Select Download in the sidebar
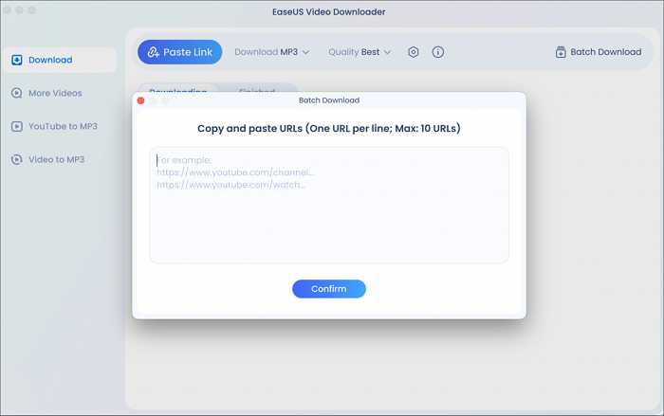The height and width of the screenshot is (416, 664). pyautogui.click(x=59, y=60)
